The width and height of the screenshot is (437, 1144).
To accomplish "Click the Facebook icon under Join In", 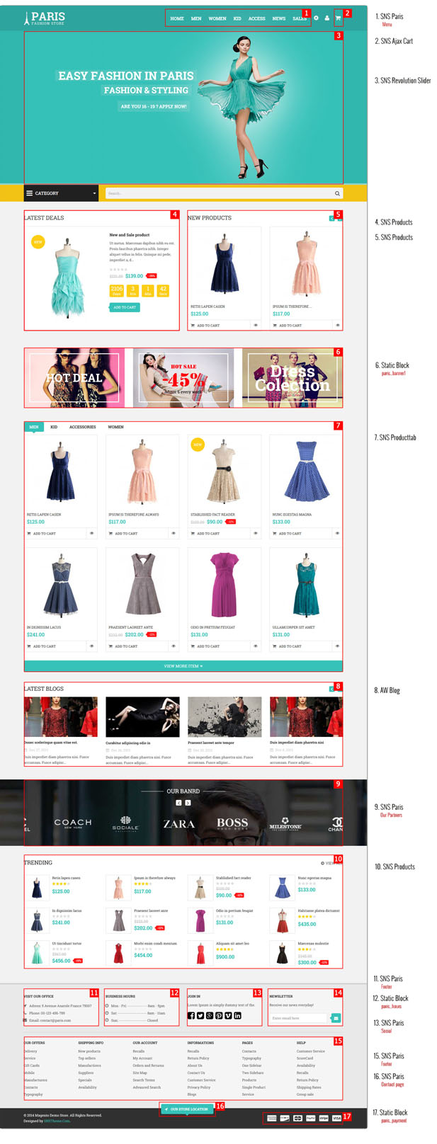I will (x=191, y=1015).
